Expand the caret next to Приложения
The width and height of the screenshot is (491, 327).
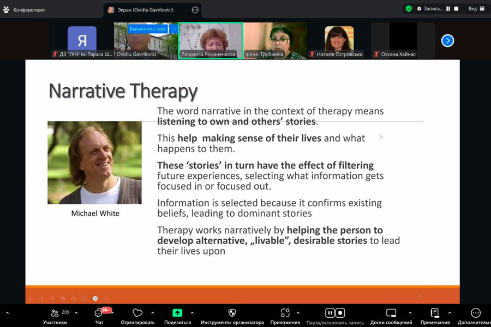tap(298, 313)
